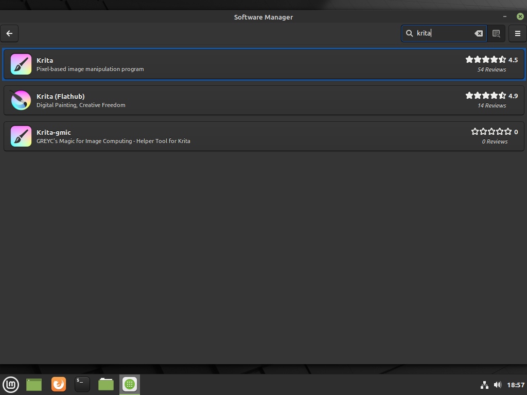Click the magnifier icon in search box

(409, 33)
